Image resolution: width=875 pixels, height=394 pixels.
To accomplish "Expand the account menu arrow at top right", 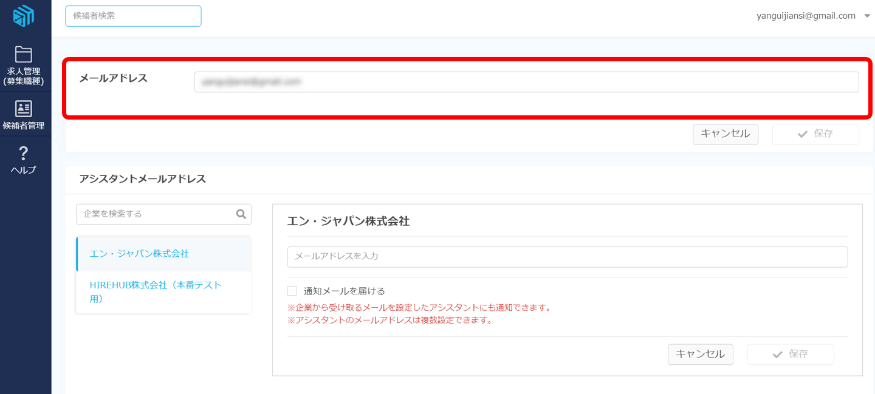I will point(867,16).
